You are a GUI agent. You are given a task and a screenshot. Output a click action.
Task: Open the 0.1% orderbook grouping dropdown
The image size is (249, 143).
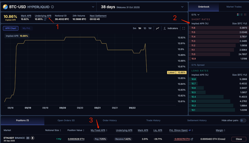click(x=195, y=15)
